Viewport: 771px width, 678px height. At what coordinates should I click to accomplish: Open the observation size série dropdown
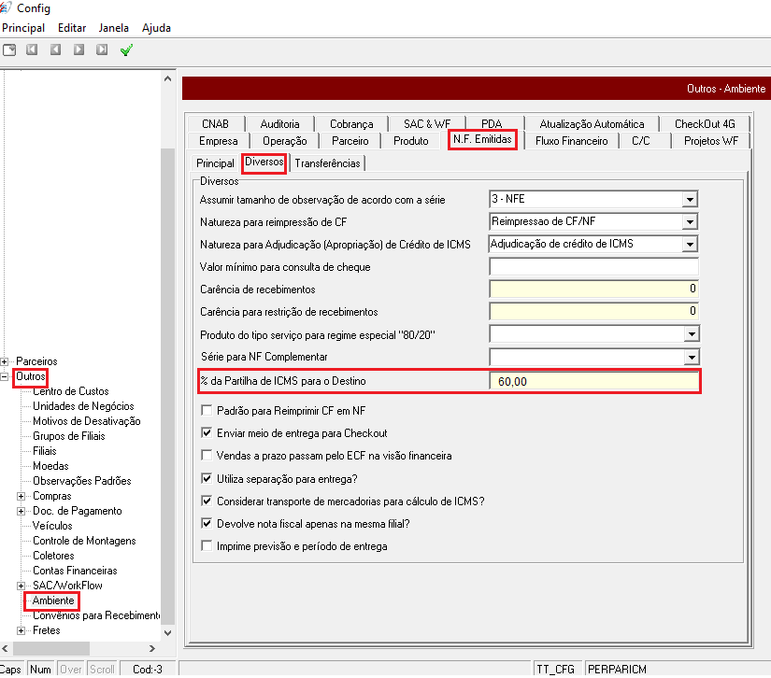pos(690,199)
